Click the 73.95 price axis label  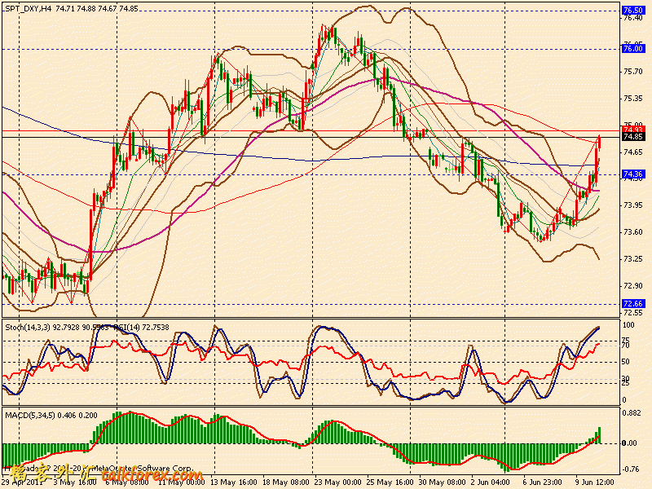(633, 205)
